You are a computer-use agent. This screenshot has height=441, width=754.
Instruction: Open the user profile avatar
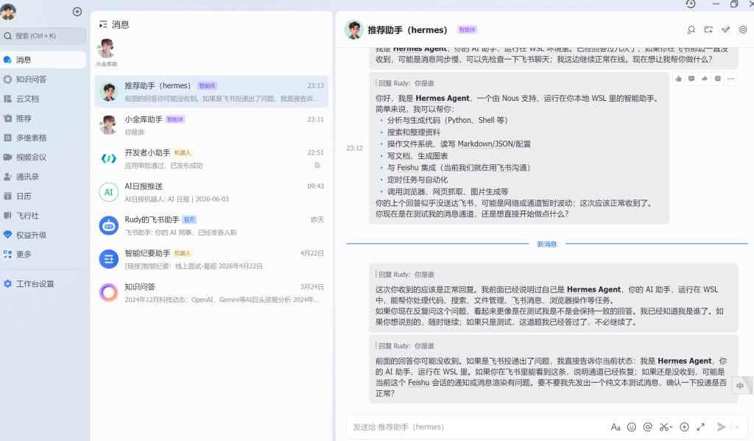8,11
